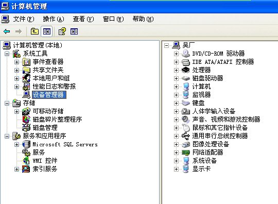Click the Microsoft SQL Servers icon
This screenshot has height=204, width=278.
tap(26, 144)
